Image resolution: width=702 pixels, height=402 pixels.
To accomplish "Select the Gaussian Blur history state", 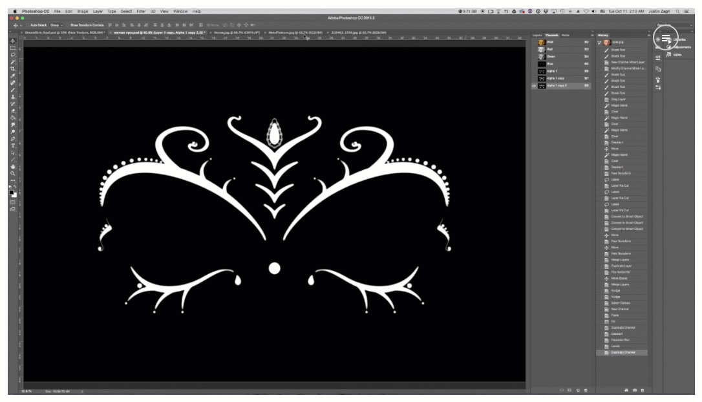I will (621, 340).
